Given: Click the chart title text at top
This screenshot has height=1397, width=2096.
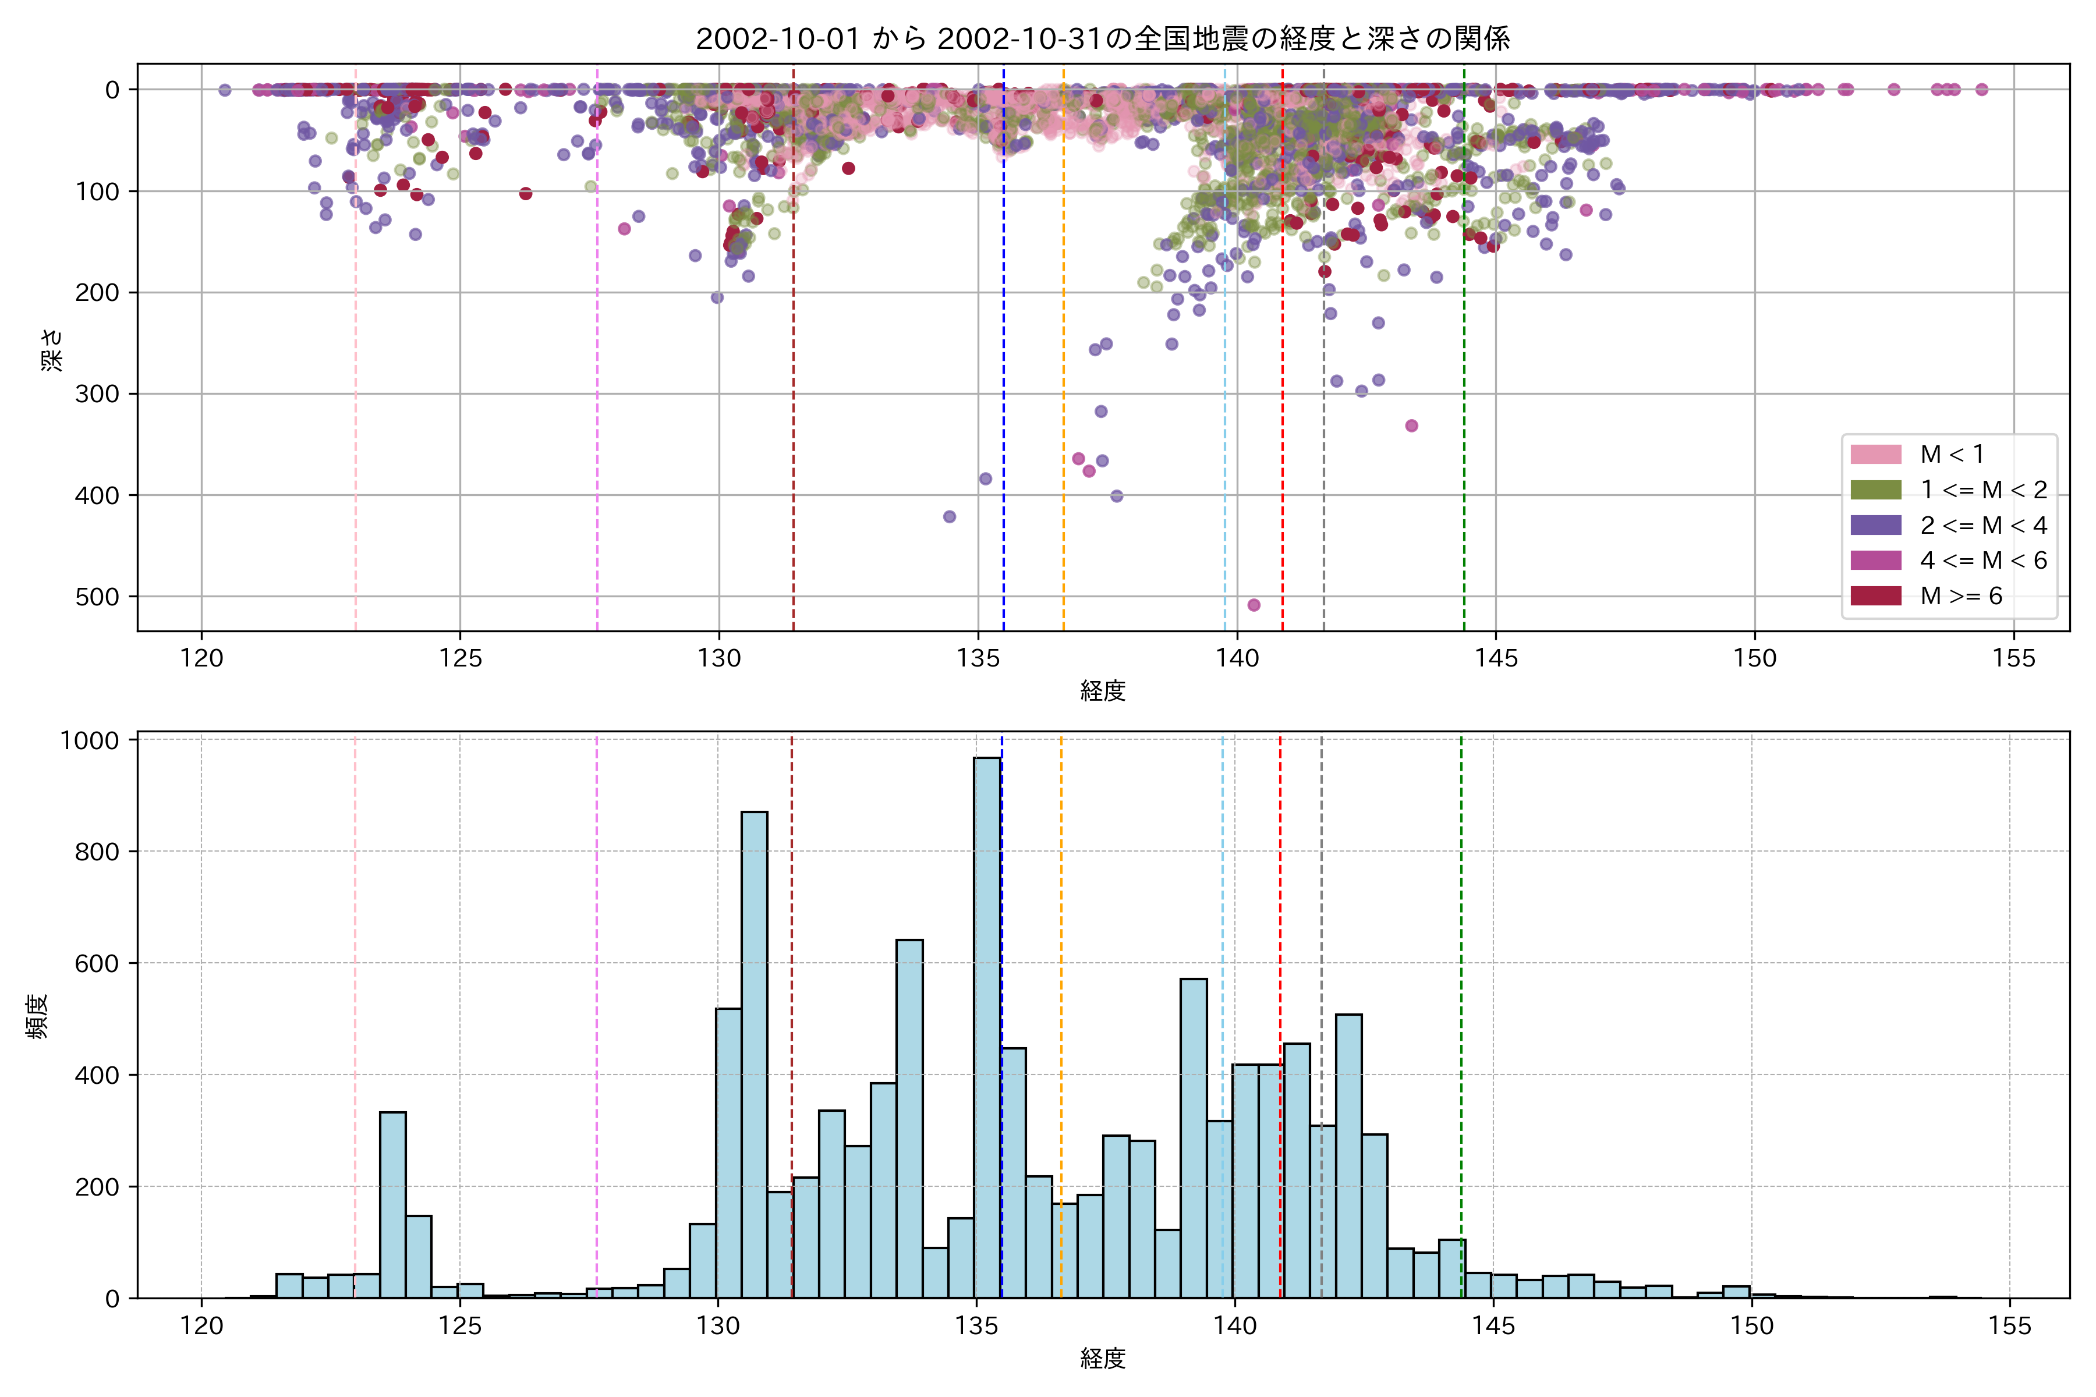Looking at the screenshot, I should click(x=1102, y=38).
